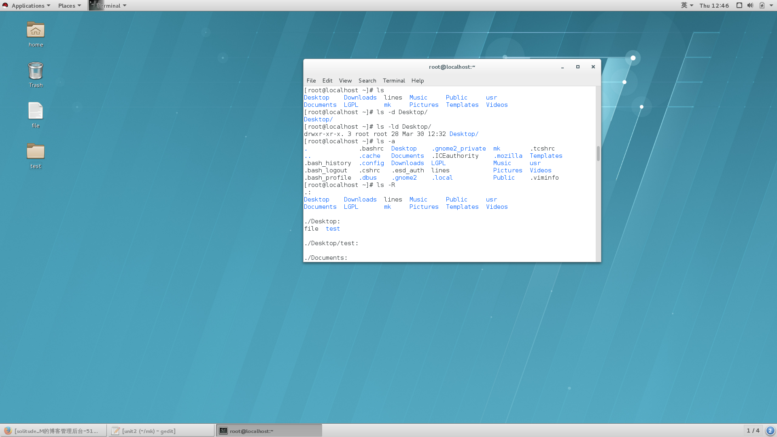Open the notification counter icon in bottom bar
Screen dimensions: 777x437
(x=770, y=431)
